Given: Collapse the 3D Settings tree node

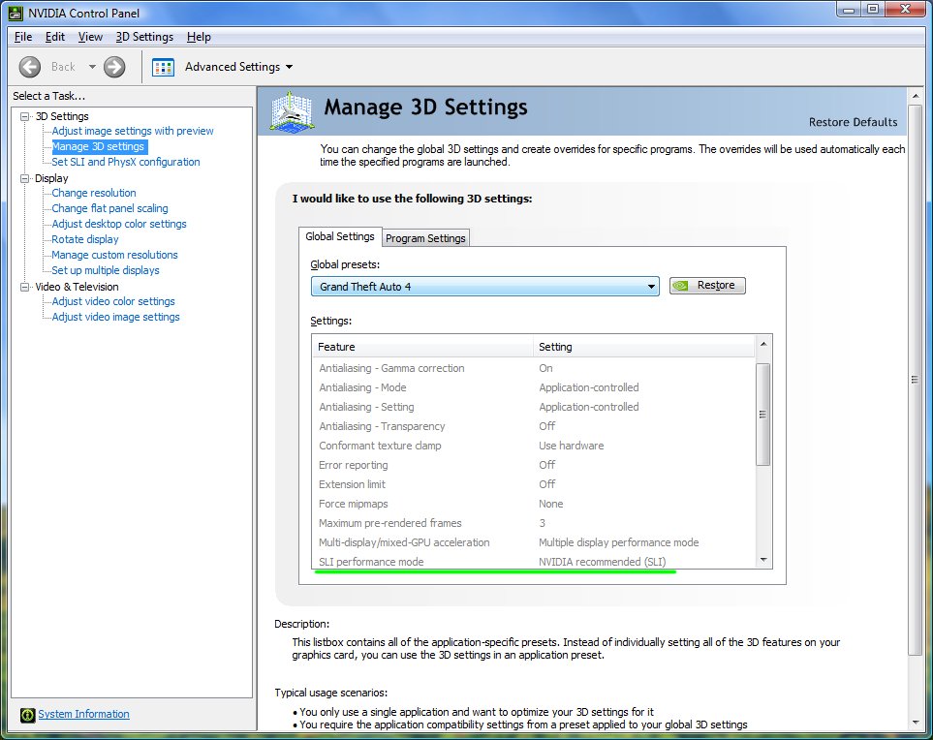Looking at the screenshot, I should pyautogui.click(x=24, y=116).
